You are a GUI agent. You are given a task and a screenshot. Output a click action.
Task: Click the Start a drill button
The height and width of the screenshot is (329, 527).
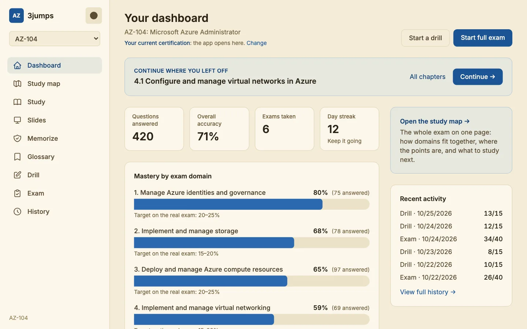tap(425, 38)
